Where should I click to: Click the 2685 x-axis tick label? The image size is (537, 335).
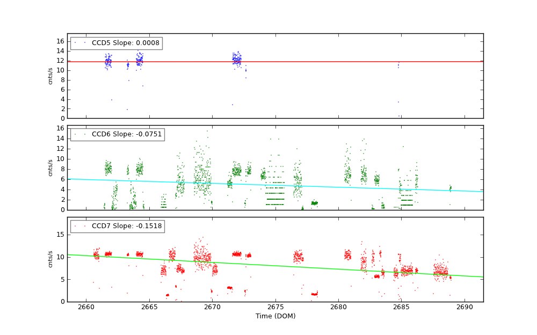(x=402, y=307)
